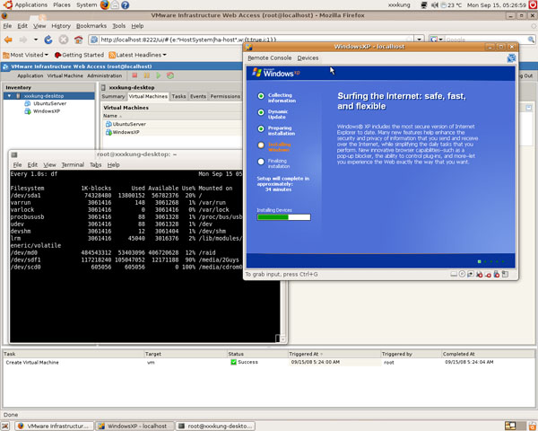This screenshot has width=538, height=431.
Task: Open the Firefox Bookmarks menu
Action: (91, 26)
